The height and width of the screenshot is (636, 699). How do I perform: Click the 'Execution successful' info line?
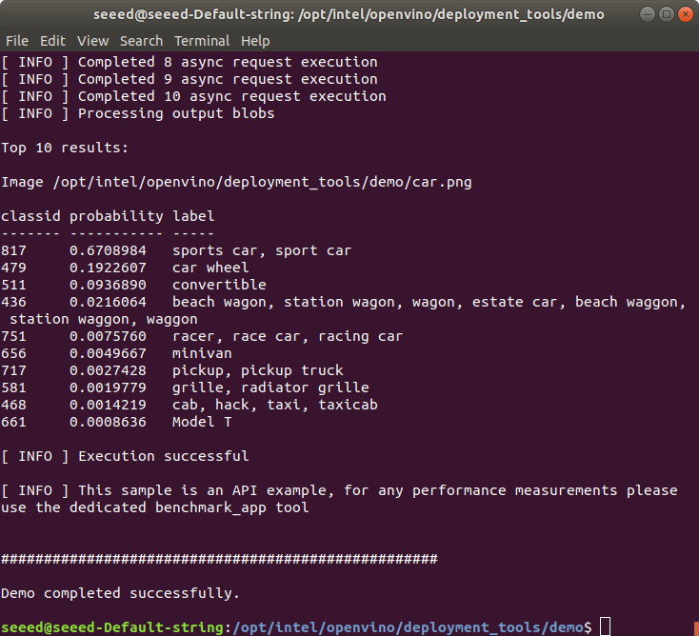[x=125, y=456]
